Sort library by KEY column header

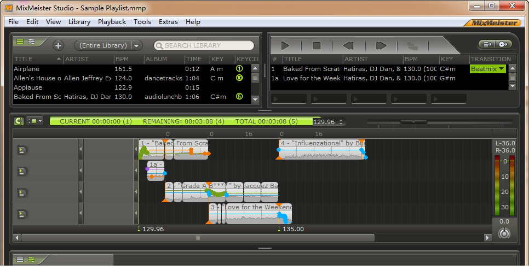click(x=222, y=59)
